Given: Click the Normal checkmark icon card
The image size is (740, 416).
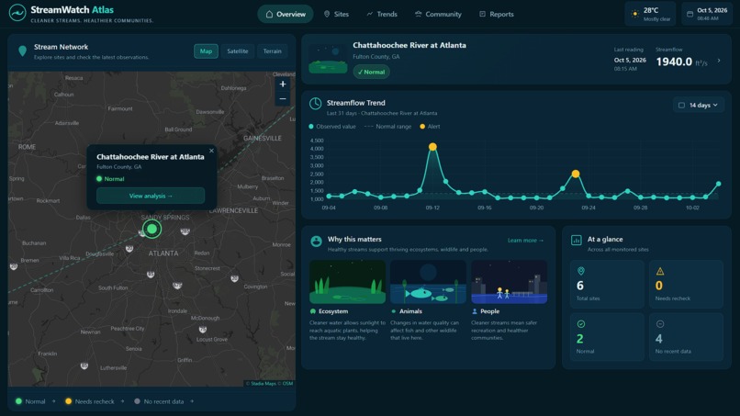Looking at the screenshot, I should tap(607, 337).
